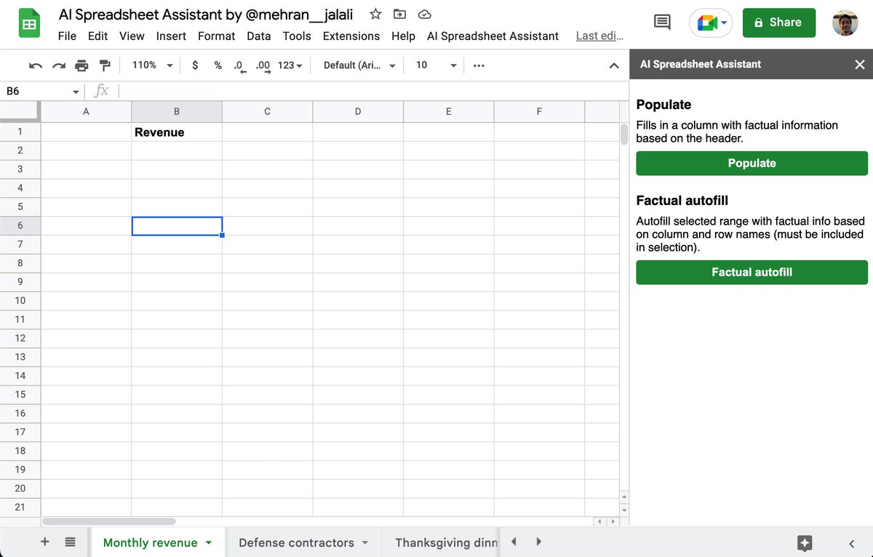
Task: Open the AI Spreadsheet Assistant menu
Action: coord(493,36)
